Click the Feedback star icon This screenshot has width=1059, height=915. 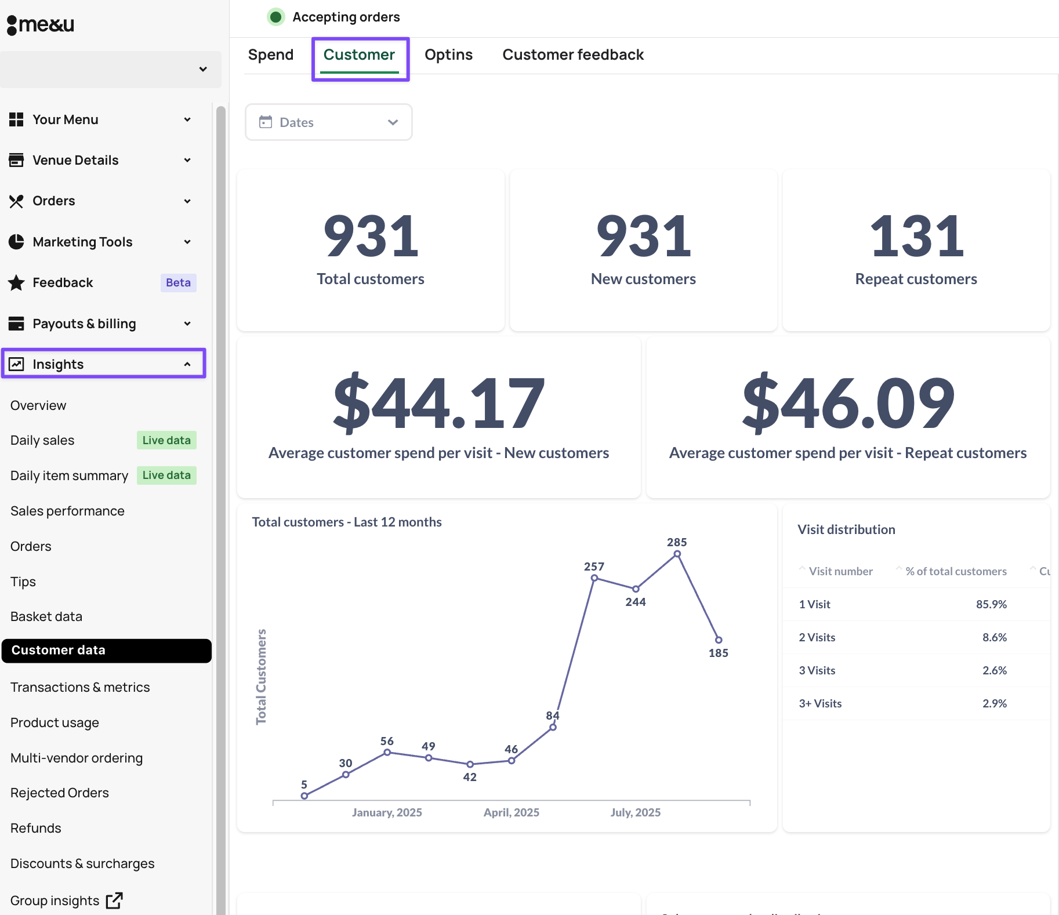point(16,283)
